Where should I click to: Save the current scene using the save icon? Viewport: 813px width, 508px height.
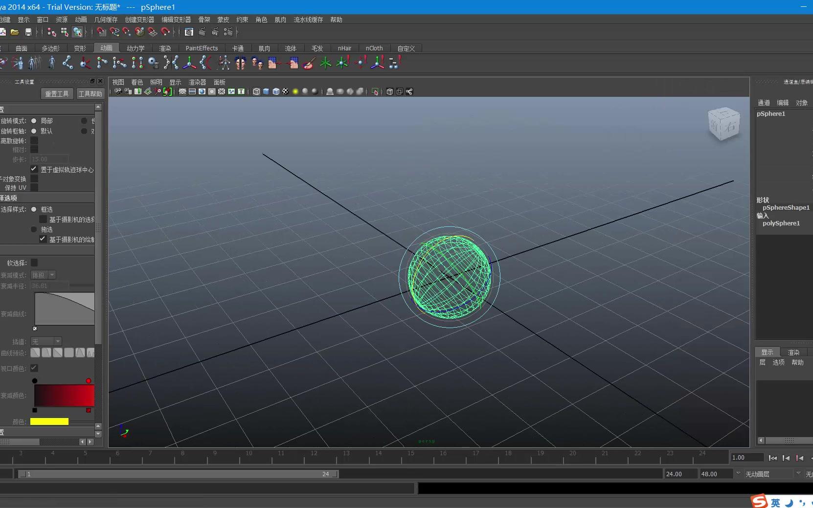coord(28,32)
